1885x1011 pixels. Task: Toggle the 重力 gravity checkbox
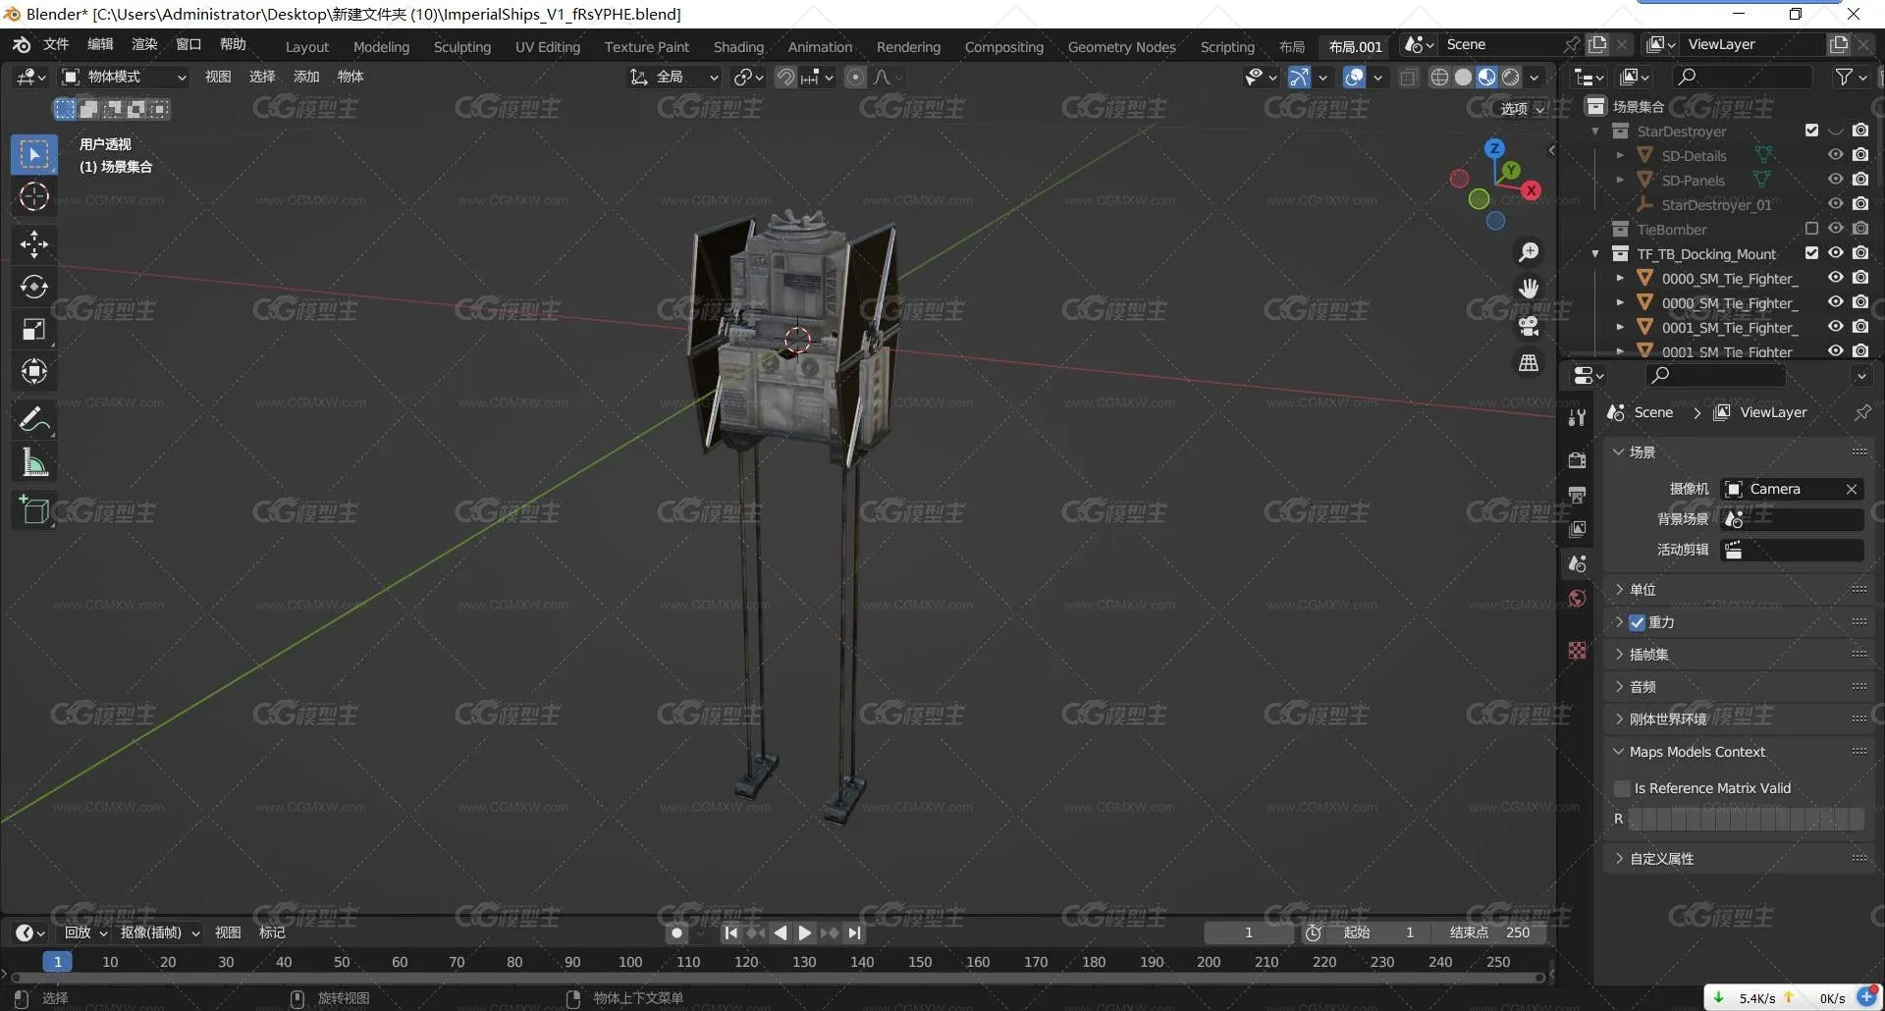tap(1637, 622)
